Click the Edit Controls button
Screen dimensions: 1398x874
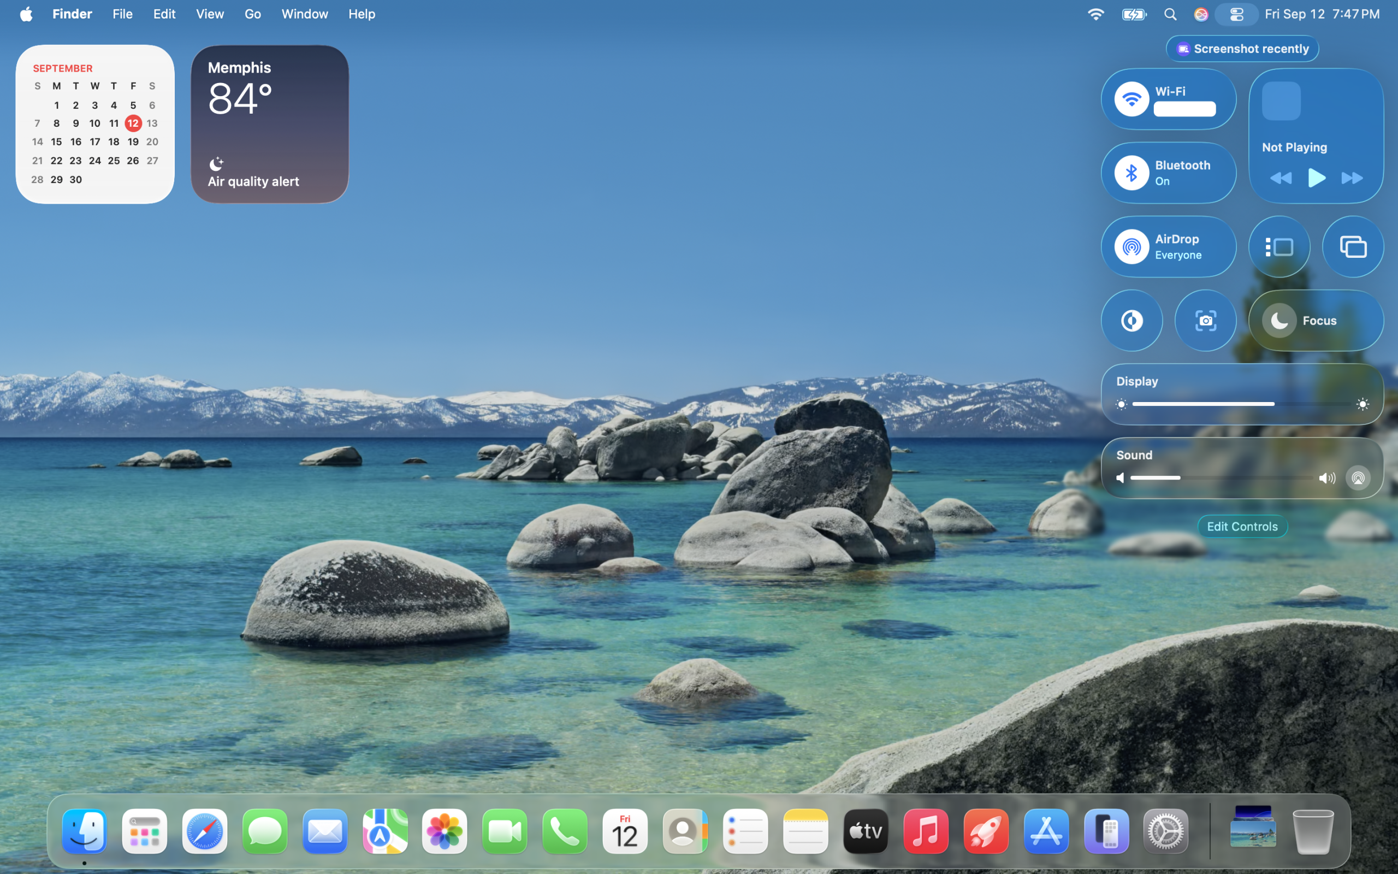coord(1241,527)
